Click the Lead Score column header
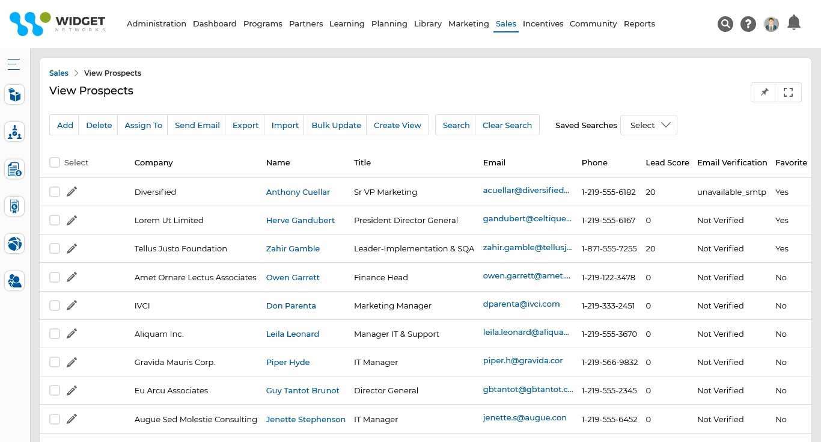The width and height of the screenshot is (821, 442). click(x=667, y=162)
